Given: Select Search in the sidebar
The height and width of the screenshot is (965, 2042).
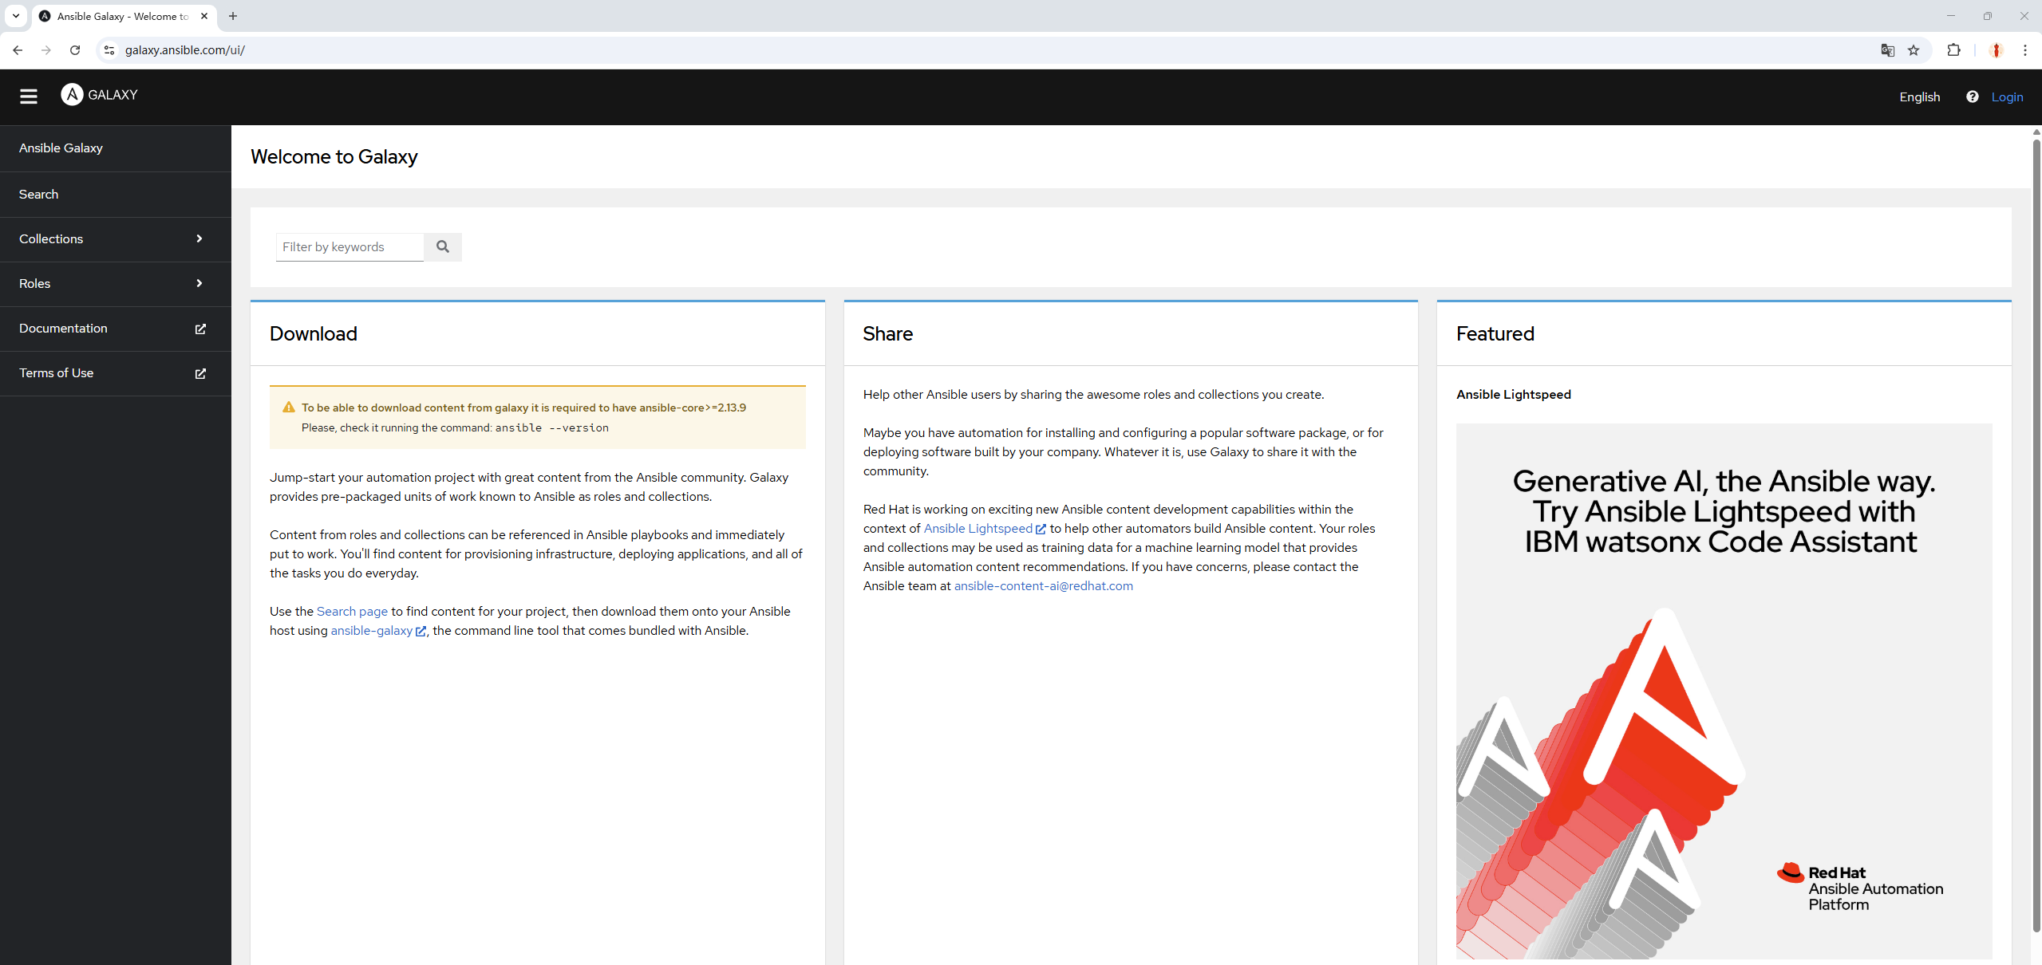Looking at the screenshot, I should click(x=39, y=195).
